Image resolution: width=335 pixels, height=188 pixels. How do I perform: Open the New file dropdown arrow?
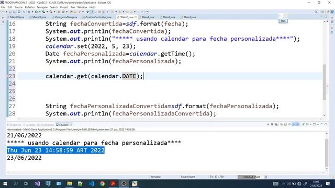pos(6,12)
